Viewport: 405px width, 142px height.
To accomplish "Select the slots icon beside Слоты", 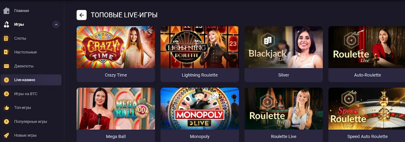I will pyautogui.click(x=6, y=38).
